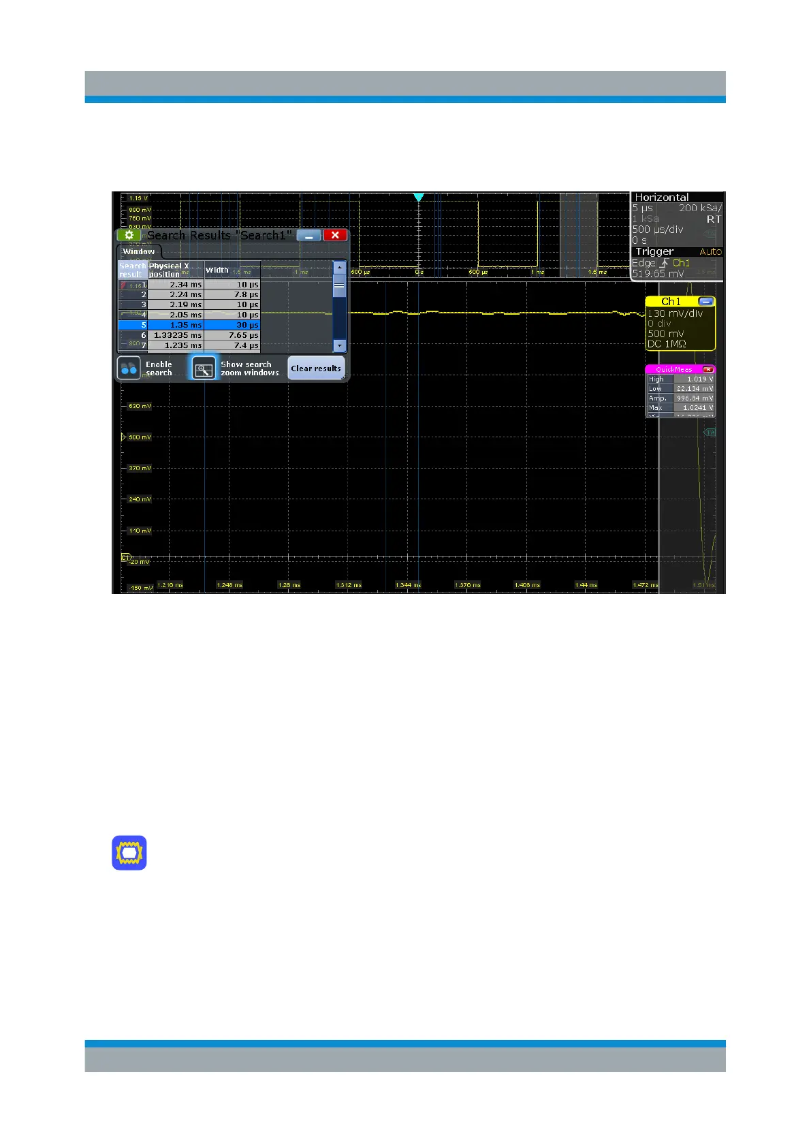
Task: Click the 200 kSa/ sample rate value
Action: (x=700, y=208)
